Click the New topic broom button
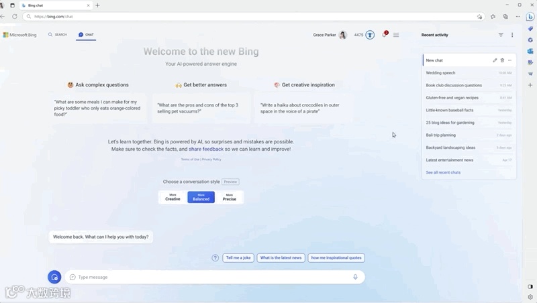This screenshot has height=303, width=537. tap(54, 277)
